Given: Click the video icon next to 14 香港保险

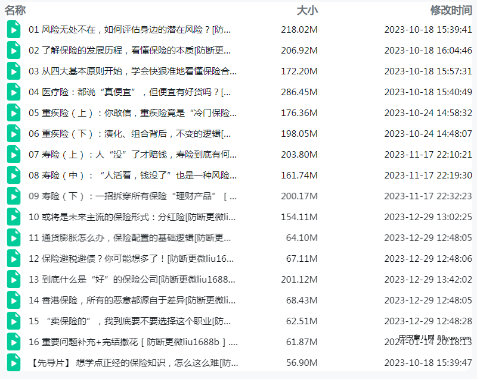Looking at the screenshot, I should pyautogui.click(x=13, y=300).
